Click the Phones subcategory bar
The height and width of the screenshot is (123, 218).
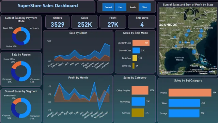tap(190, 93)
